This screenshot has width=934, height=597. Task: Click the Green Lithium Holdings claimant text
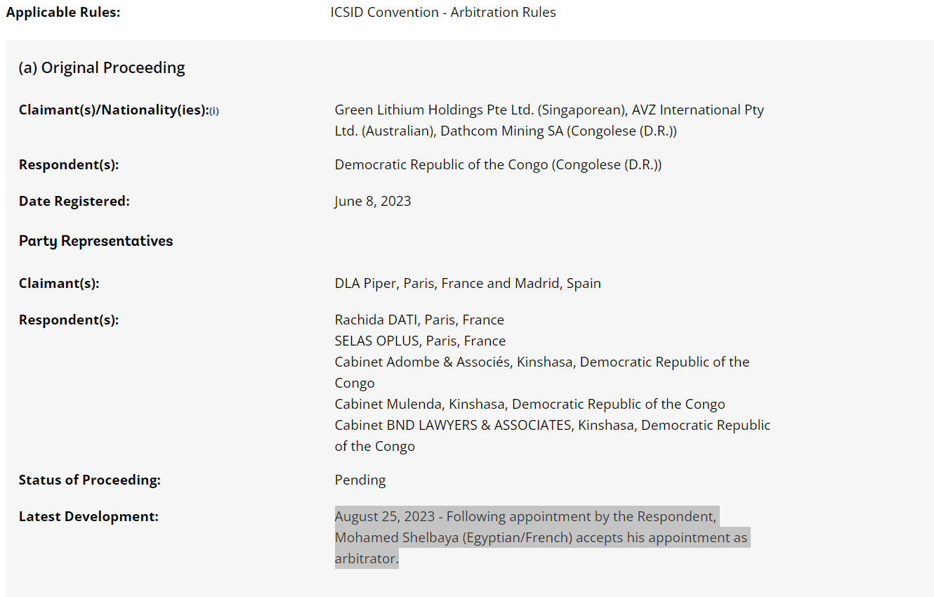point(549,120)
